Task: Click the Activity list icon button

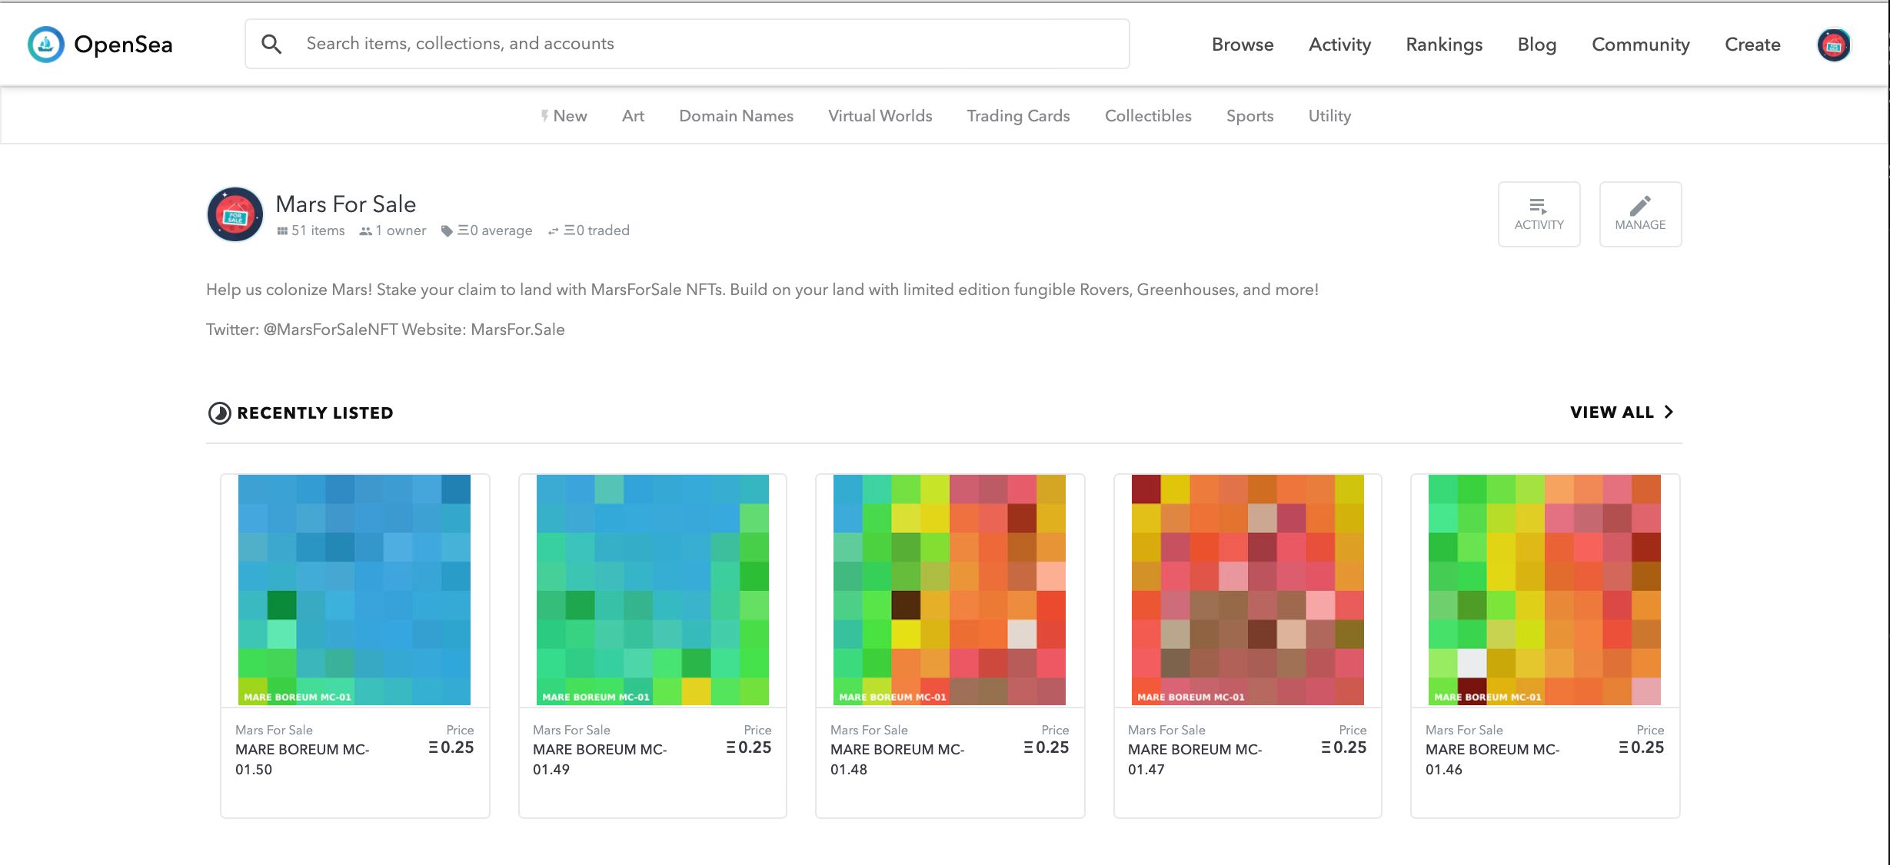Action: click(1539, 214)
